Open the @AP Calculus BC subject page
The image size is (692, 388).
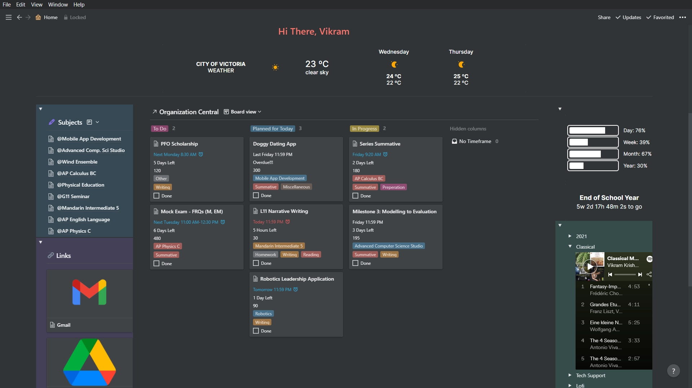click(76, 173)
